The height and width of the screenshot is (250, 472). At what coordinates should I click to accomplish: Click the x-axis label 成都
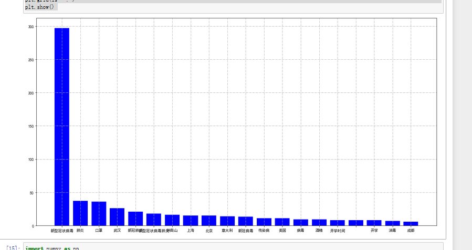pyautogui.click(x=411, y=231)
